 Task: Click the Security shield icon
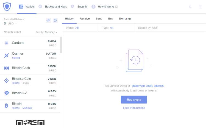[72, 6]
